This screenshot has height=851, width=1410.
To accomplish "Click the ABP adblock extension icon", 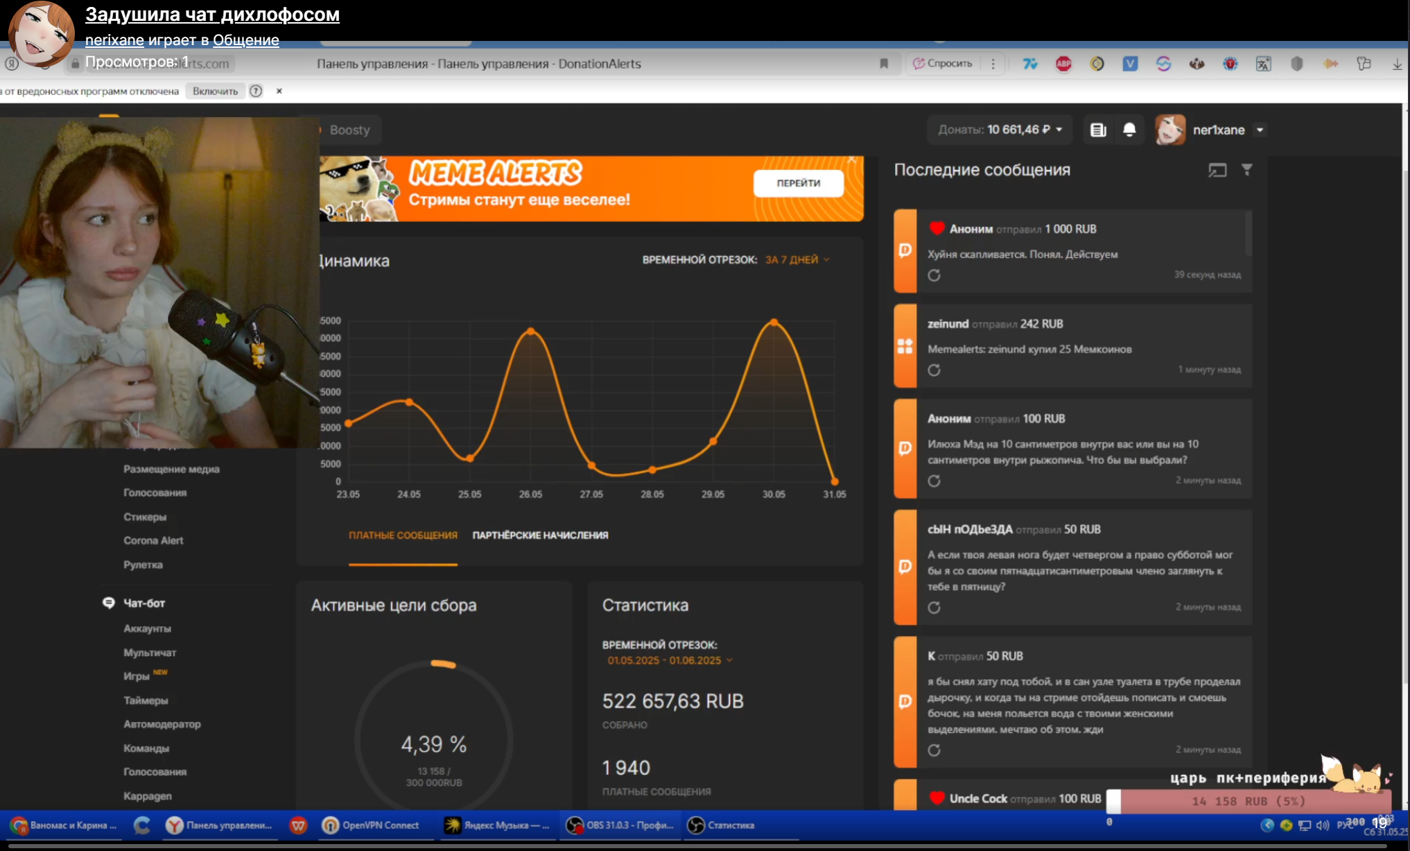I will click(x=1063, y=64).
